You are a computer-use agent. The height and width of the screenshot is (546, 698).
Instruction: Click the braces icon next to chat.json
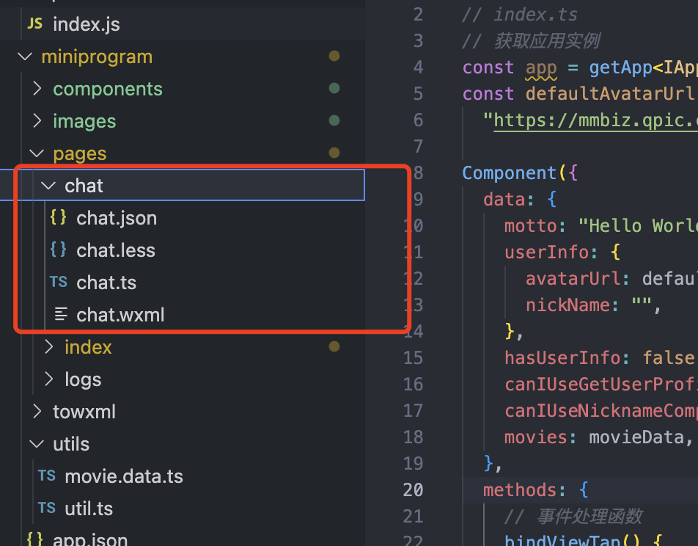58,218
